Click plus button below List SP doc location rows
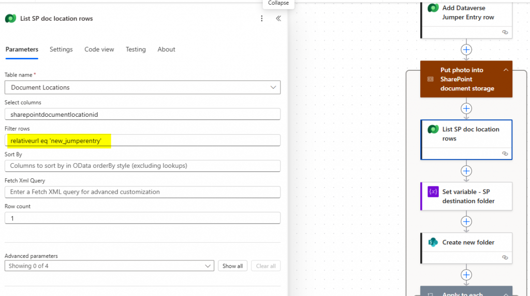 point(466,170)
